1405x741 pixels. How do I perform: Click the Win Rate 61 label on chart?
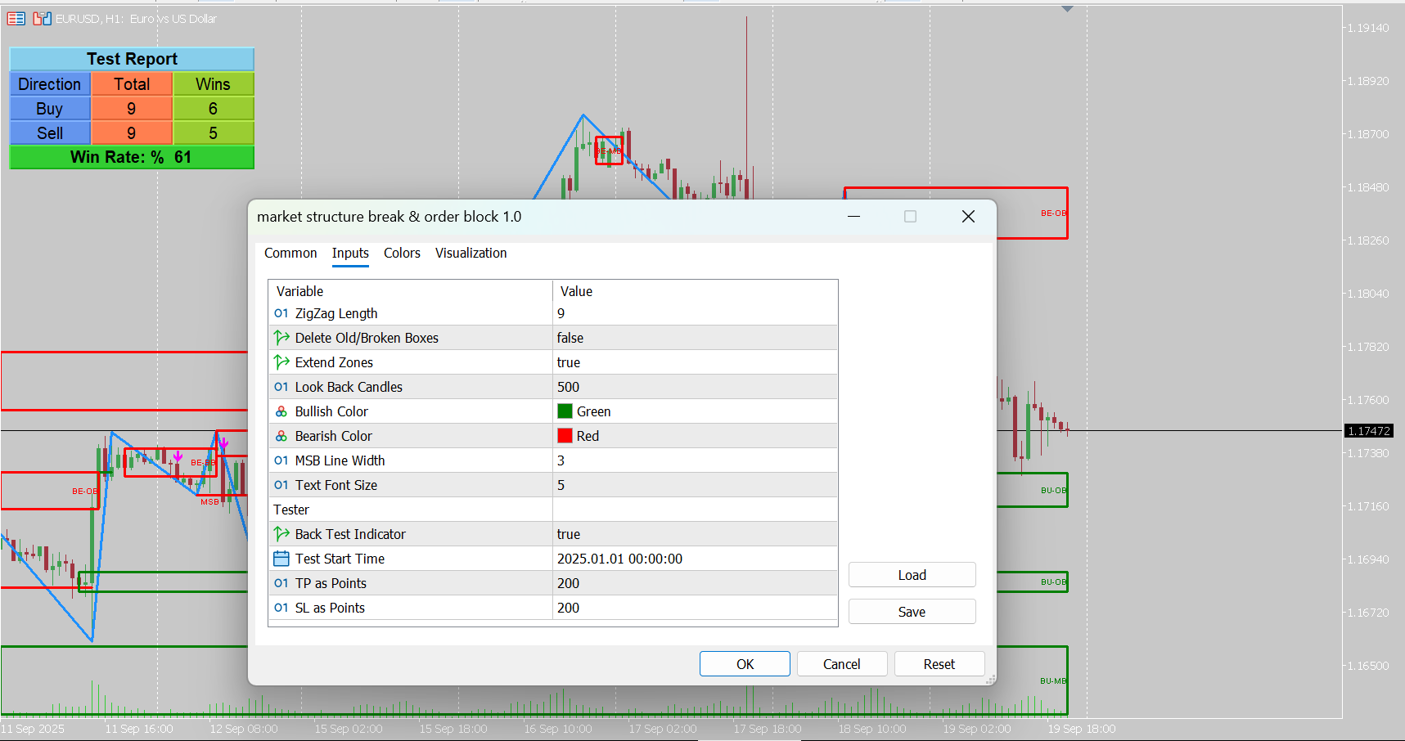tap(132, 157)
